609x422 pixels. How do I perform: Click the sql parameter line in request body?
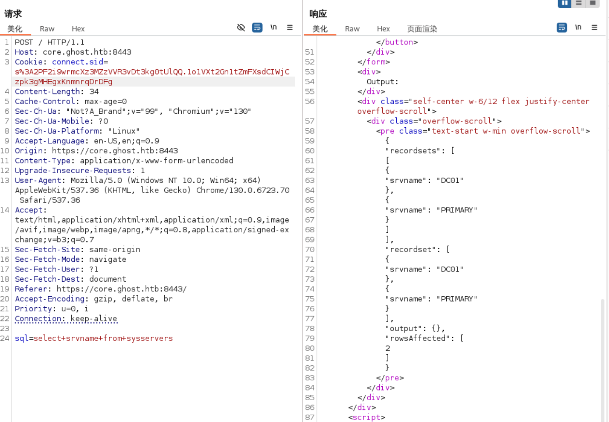[94, 338]
